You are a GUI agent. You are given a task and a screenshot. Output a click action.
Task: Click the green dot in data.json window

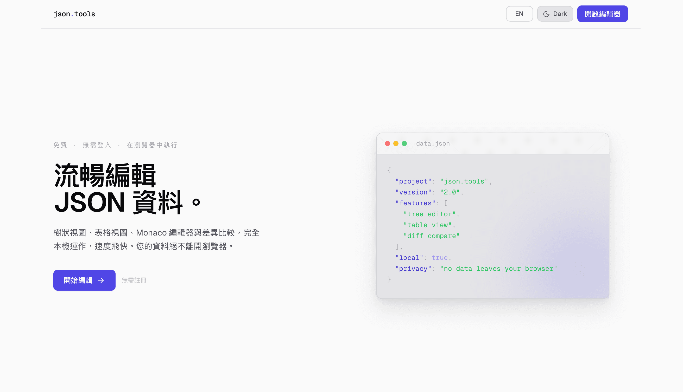(404, 143)
